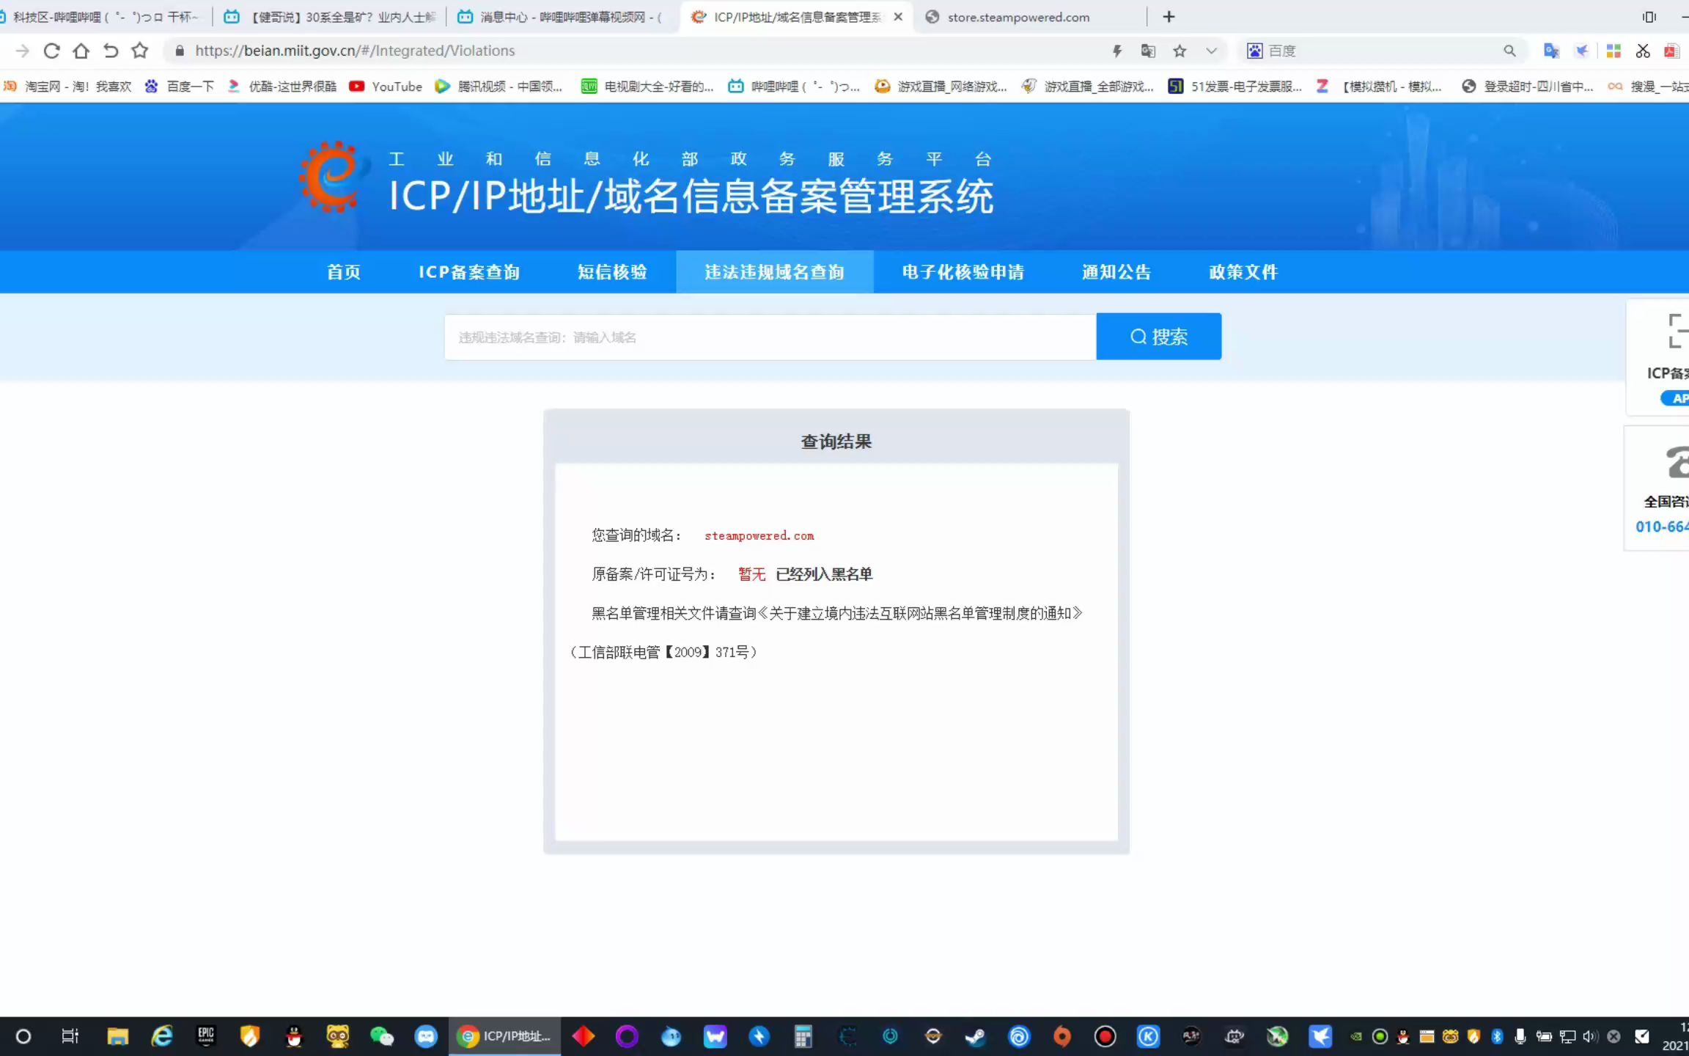This screenshot has width=1689, height=1056.
Task: Click the Bluetooth icon in system tray
Action: [1497, 1036]
